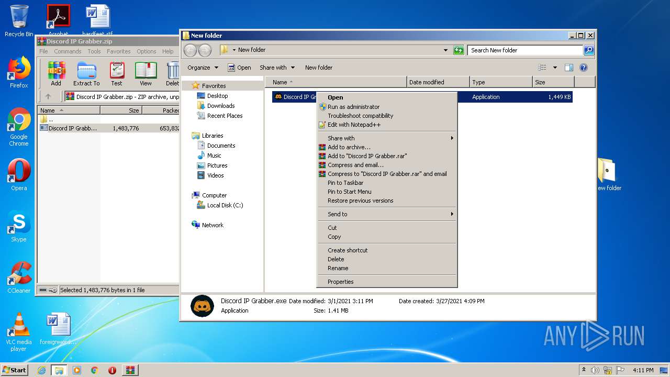Click the Start button
Screen dimensions: 670x377
(x=14, y=370)
